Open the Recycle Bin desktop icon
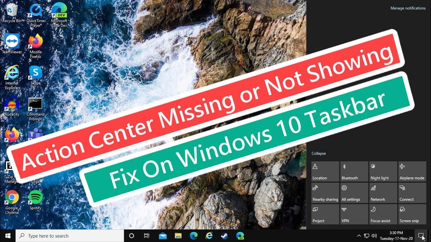The width and height of the screenshot is (431, 242). click(12, 13)
